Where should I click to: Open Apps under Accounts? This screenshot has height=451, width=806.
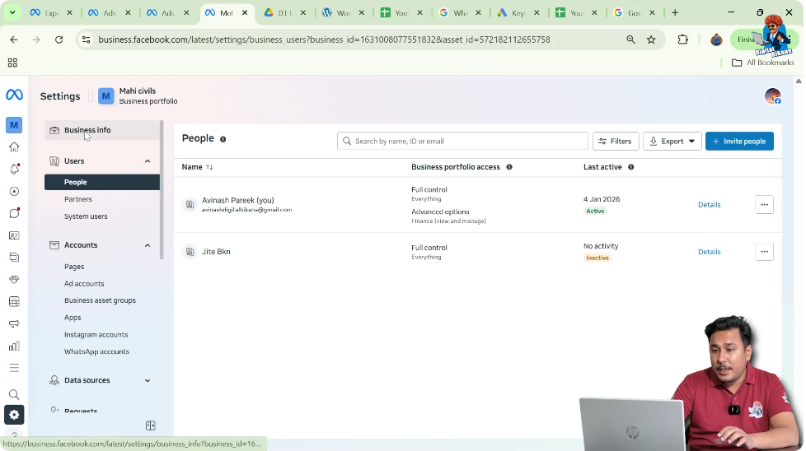tap(73, 318)
